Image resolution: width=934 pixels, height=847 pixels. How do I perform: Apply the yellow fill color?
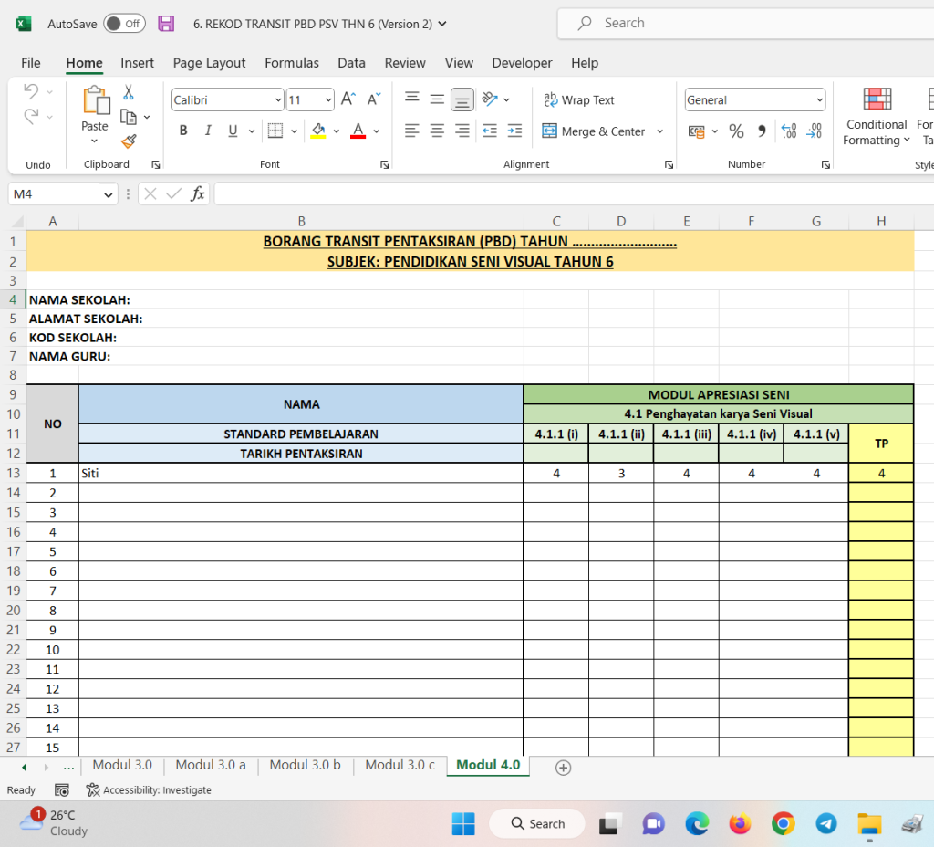317,131
